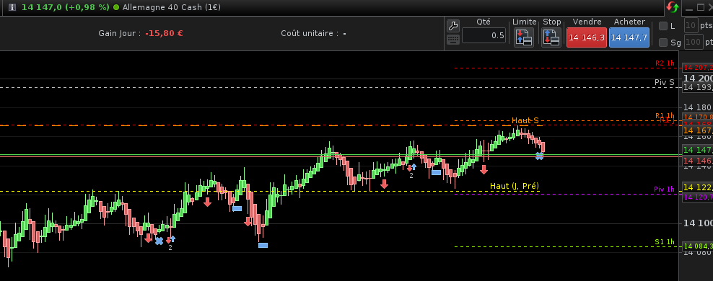Enable the Sg checkbox
The height and width of the screenshot is (281, 713).
click(663, 43)
